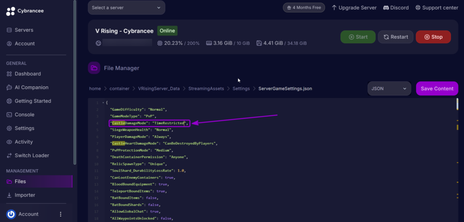Click the 4 Months Free badge
Viewport: 464px width, 222px height.
(304, 8)
